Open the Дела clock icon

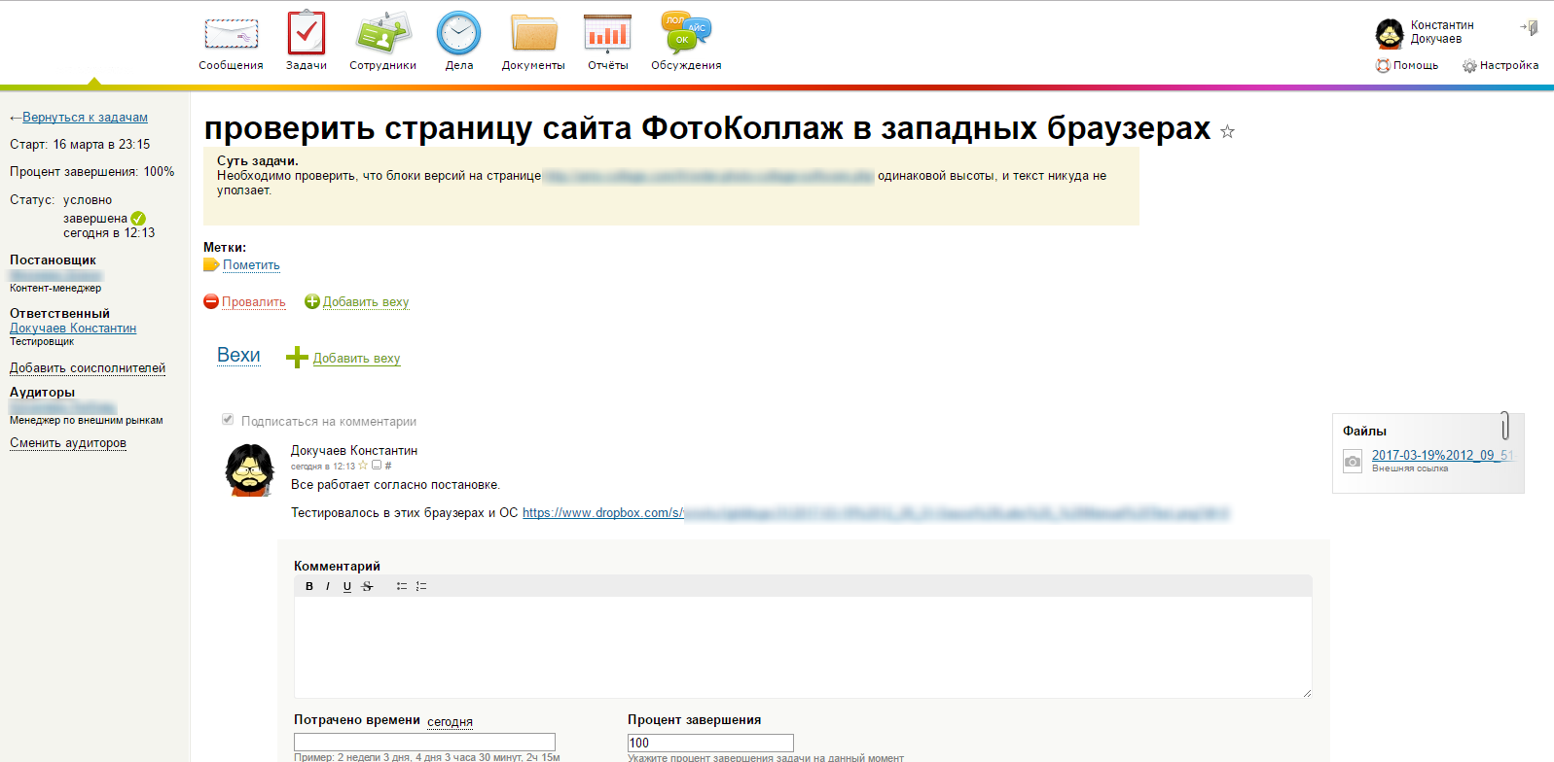(x=458, y=32)
